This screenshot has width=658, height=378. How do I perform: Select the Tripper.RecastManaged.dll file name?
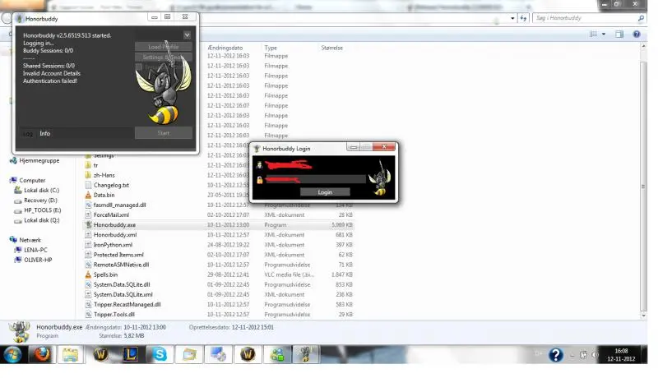pos(127,304)
